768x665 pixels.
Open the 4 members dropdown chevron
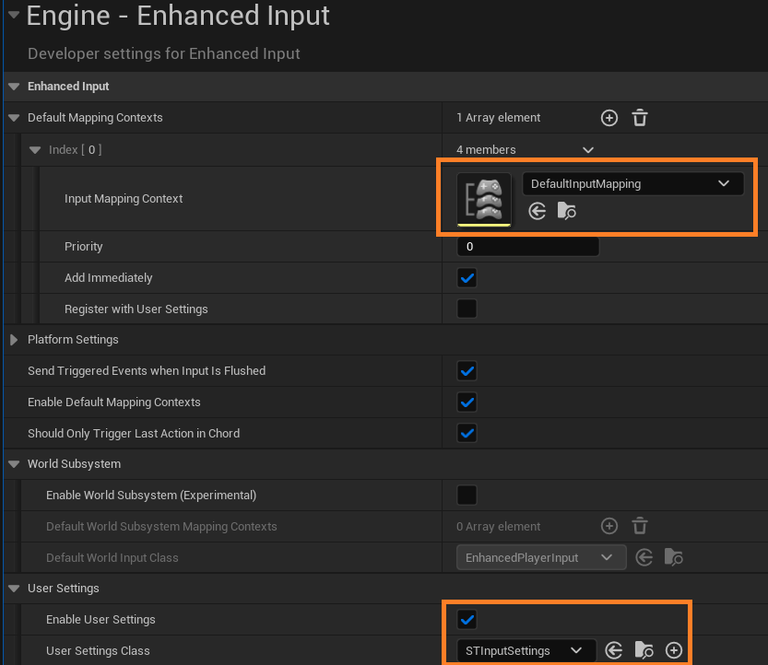(588, 150)
